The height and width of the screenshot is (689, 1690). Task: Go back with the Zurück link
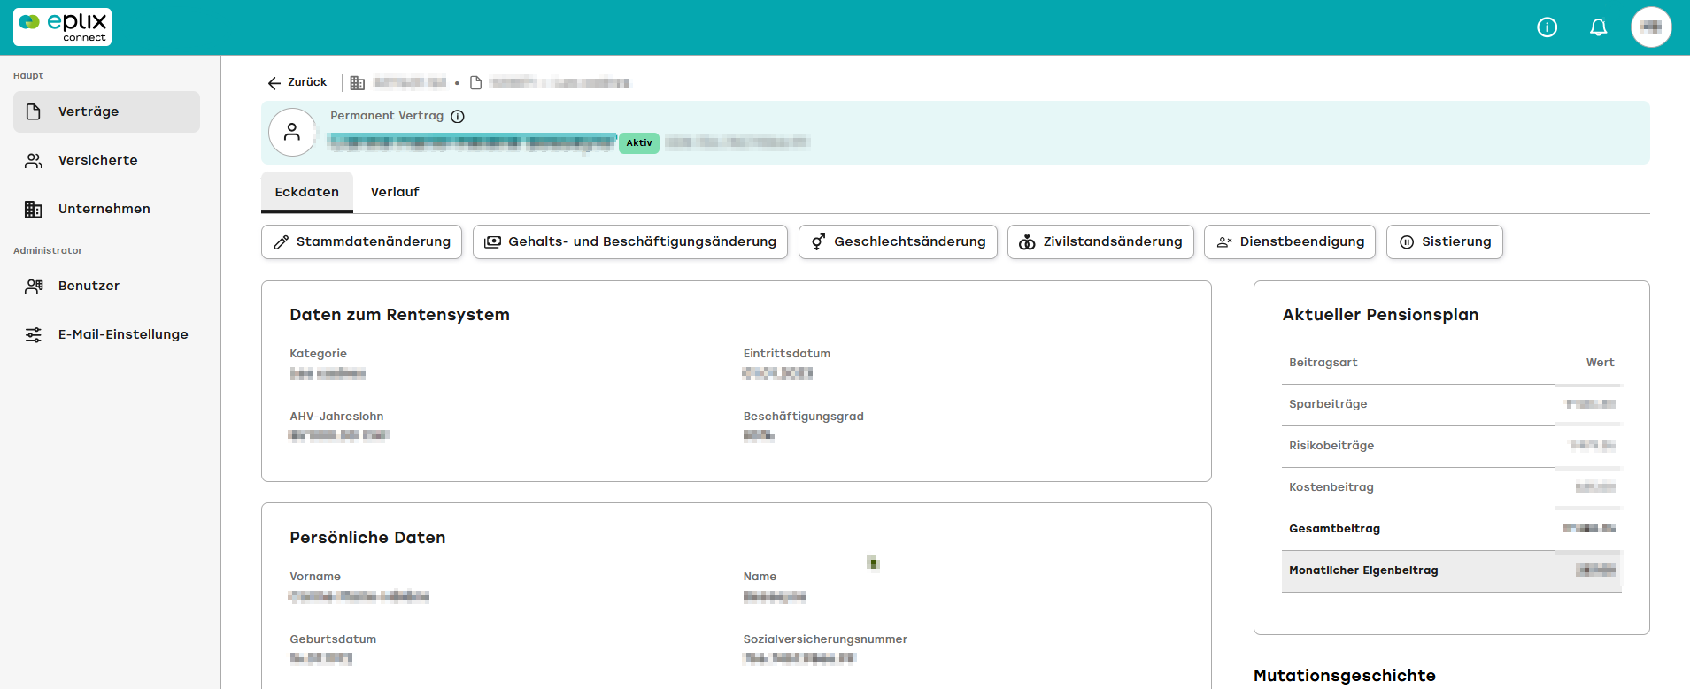pyautogui.click(x=297, y=82)
